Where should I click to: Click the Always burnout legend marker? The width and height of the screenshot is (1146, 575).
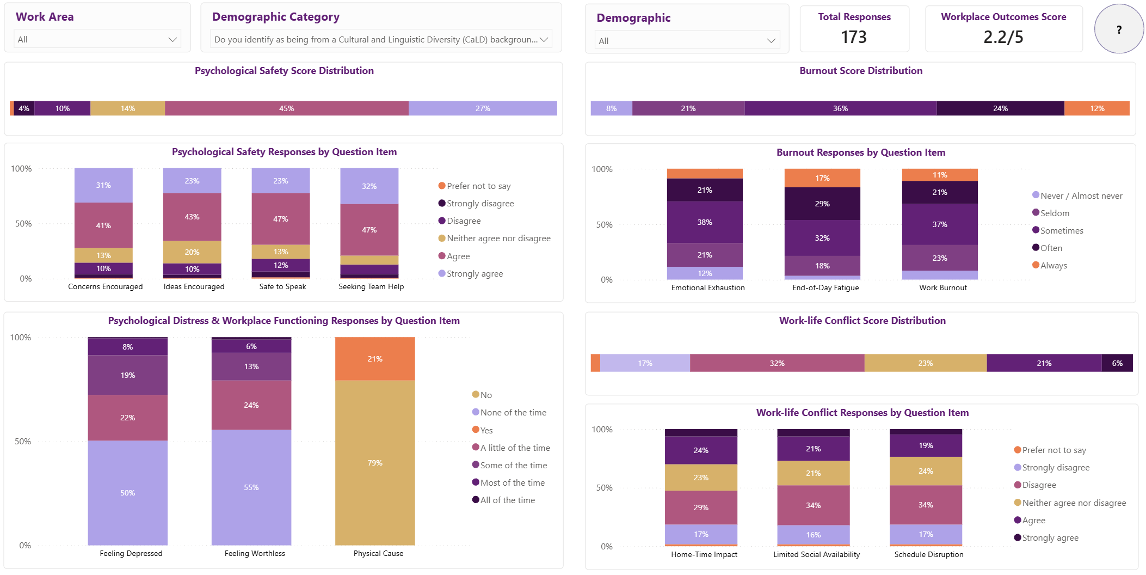pos(1036,265)
